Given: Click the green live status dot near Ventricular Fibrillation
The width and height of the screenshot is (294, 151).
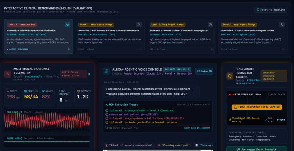Looking at the screenshot, I should tap(89, 74).
